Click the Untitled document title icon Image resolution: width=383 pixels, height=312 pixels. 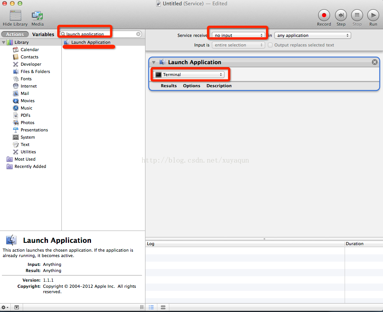[158, 4]
